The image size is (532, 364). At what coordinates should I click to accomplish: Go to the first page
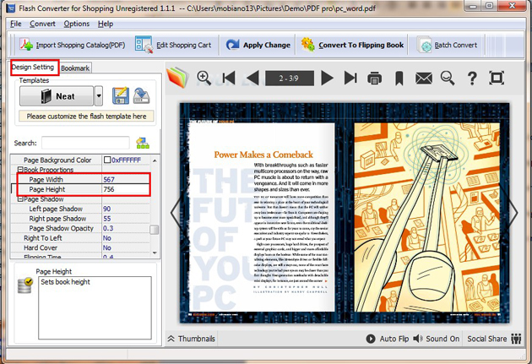pos(229,78)
